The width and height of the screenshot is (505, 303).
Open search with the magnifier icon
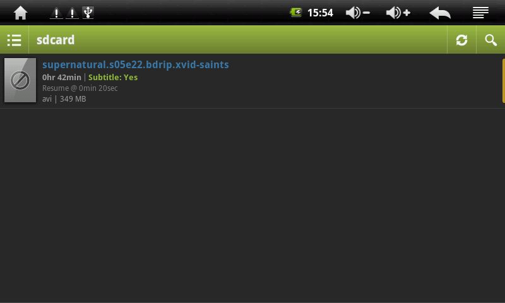[x=490, y=40]
